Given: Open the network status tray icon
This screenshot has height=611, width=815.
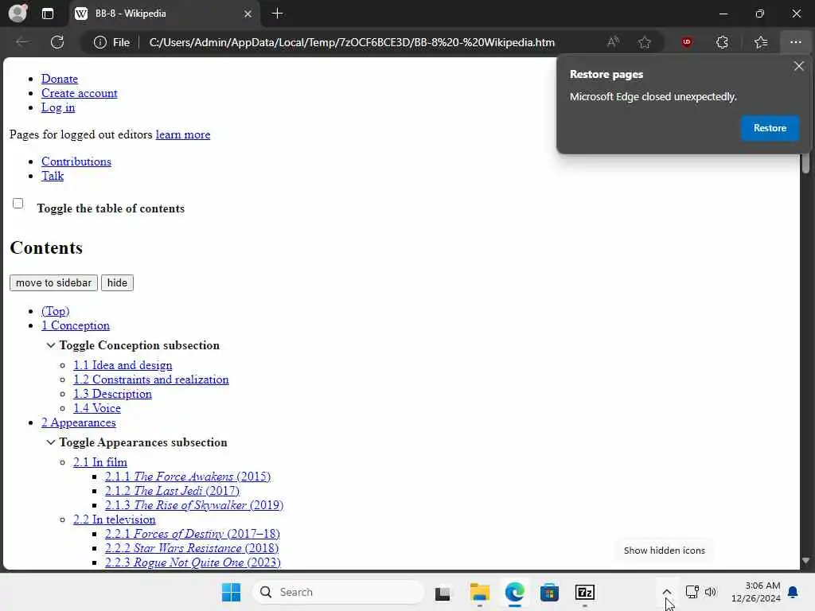Looking at the screenshot, I should [692, 592].
